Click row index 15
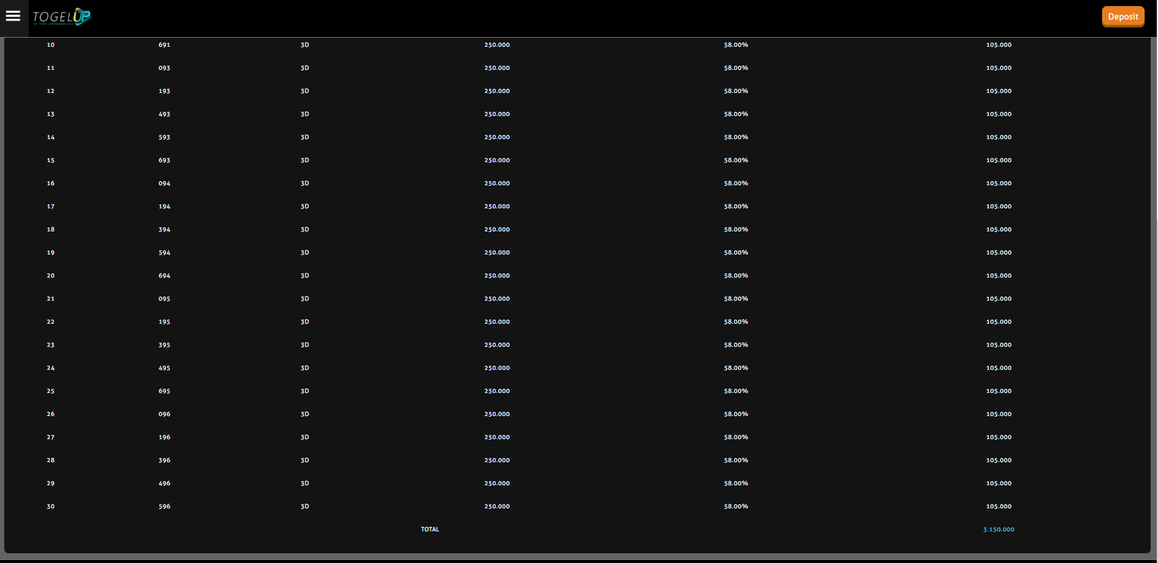1158x563 pixels. (50, 160)
